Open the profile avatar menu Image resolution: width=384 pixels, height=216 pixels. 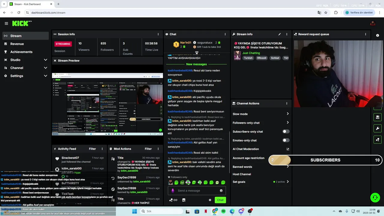click(x=373, y=23)
